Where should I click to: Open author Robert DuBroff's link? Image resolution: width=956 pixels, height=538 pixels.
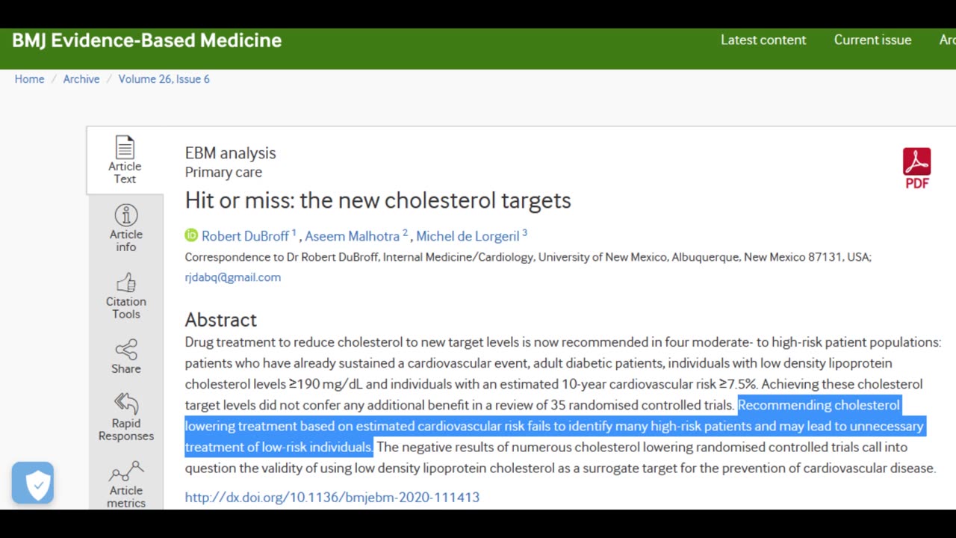coord(245,236)
